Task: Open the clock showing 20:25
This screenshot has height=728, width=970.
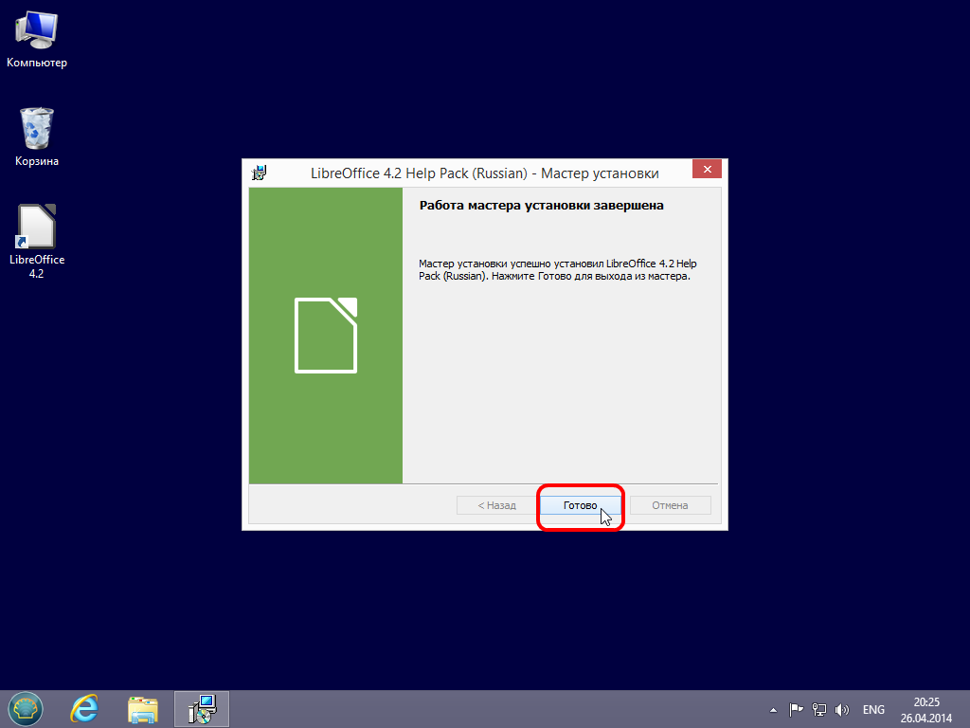Action: [926, 709]
